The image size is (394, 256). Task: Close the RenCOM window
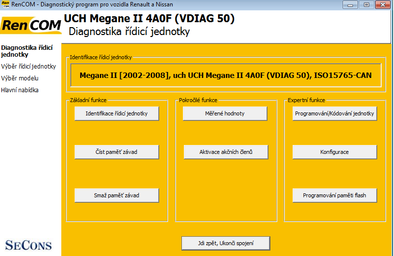[x=383, y=4]
